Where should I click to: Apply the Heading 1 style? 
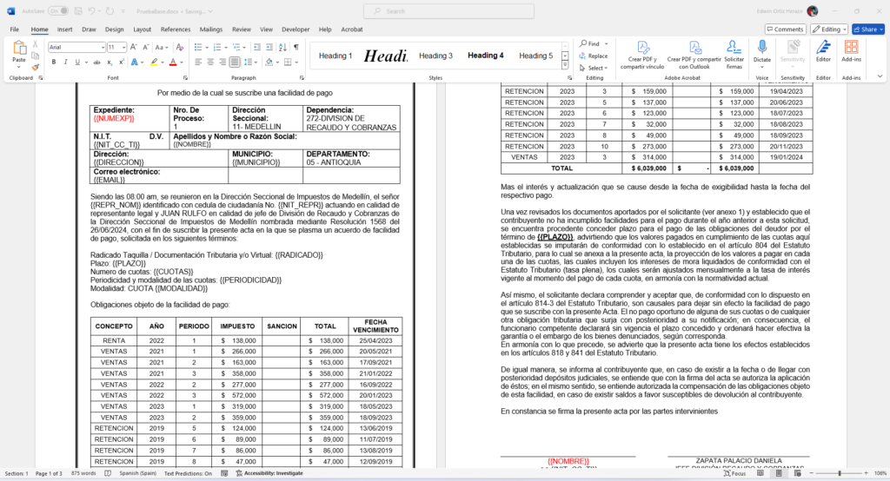pos(335,56)
